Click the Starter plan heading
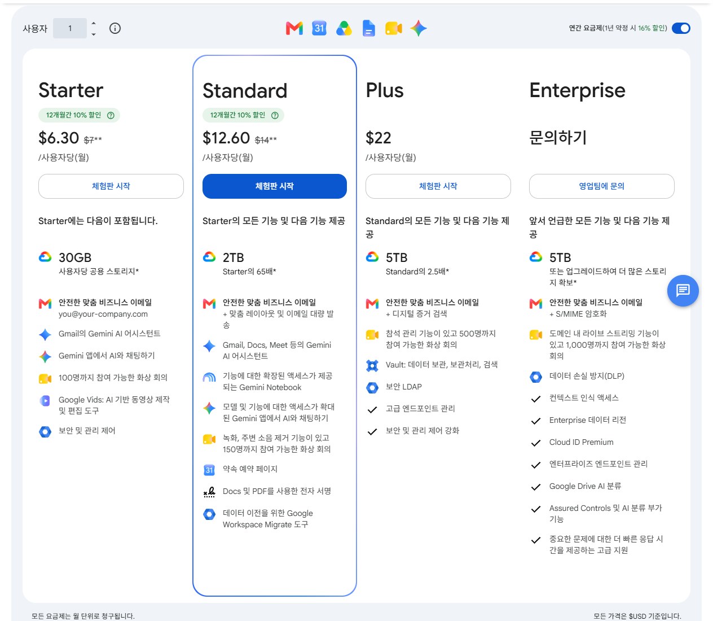The height and width of the screenshot is (621, 713). click(71, 90)
